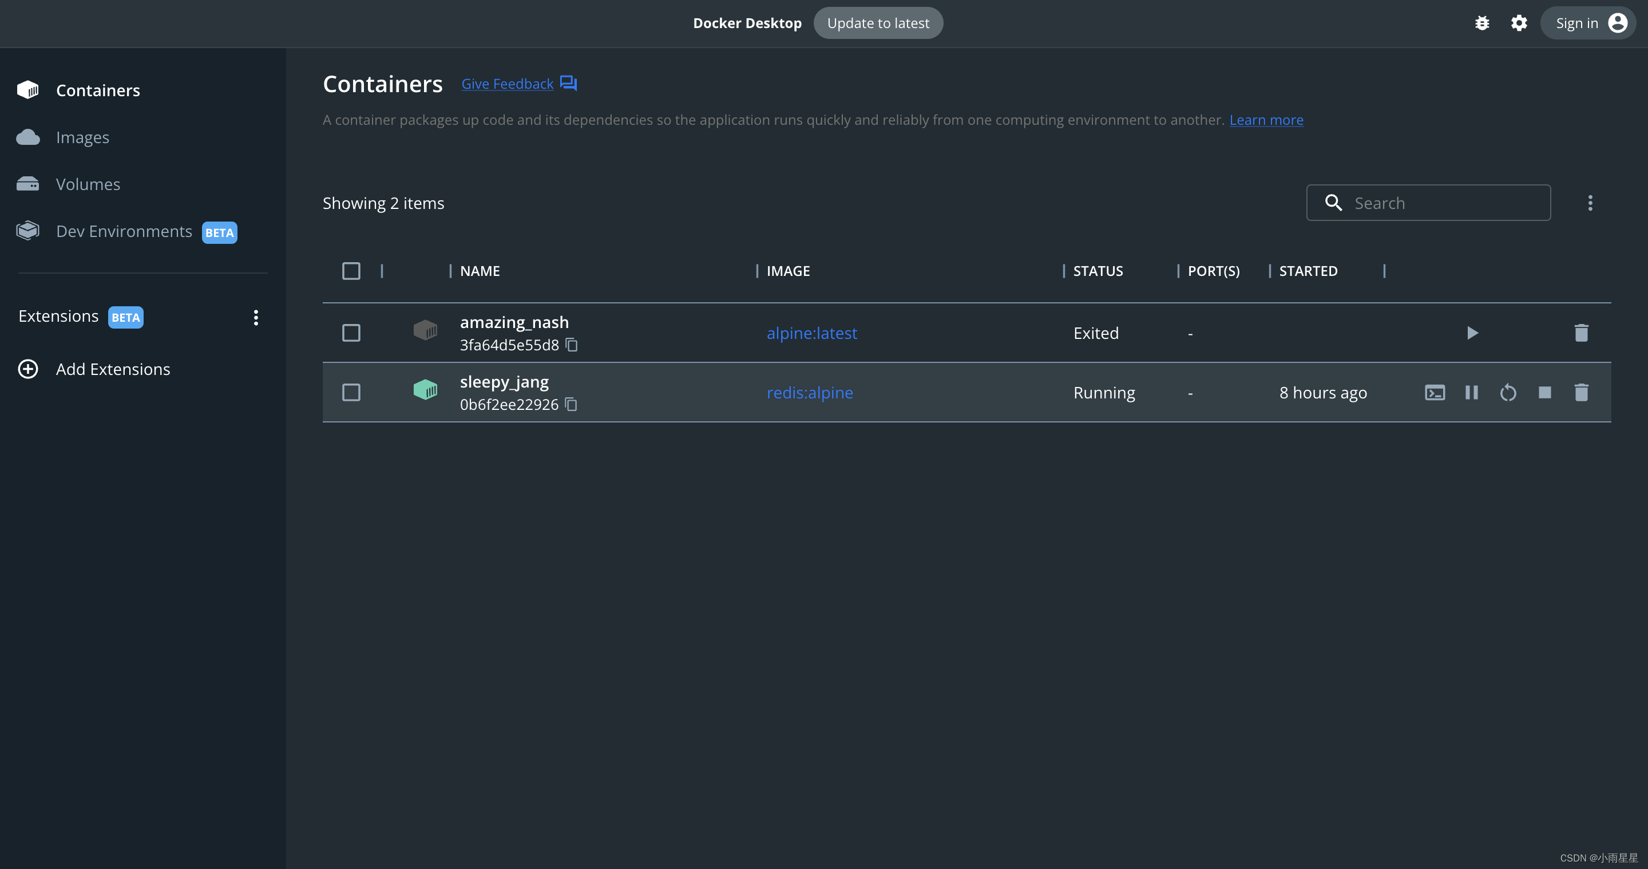Open Volumes section

point(88,184)
